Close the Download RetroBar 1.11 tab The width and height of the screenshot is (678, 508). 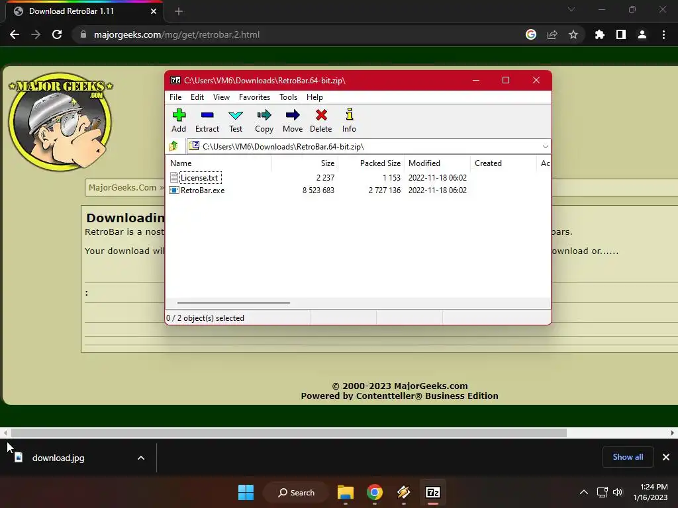pos(154,11)
